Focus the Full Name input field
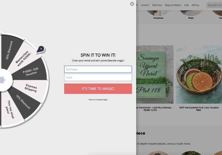The width and height of the screenshot is (222, 155). coord(98,69)
